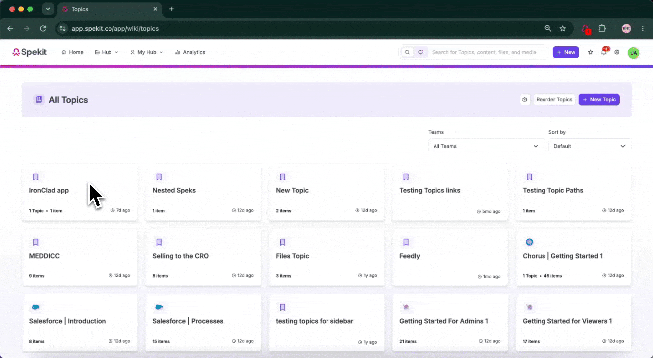Image resolution: width=653 pixels, height=358 pixels.
Task: Open the Files Topic card
Action: coord(326,257)
